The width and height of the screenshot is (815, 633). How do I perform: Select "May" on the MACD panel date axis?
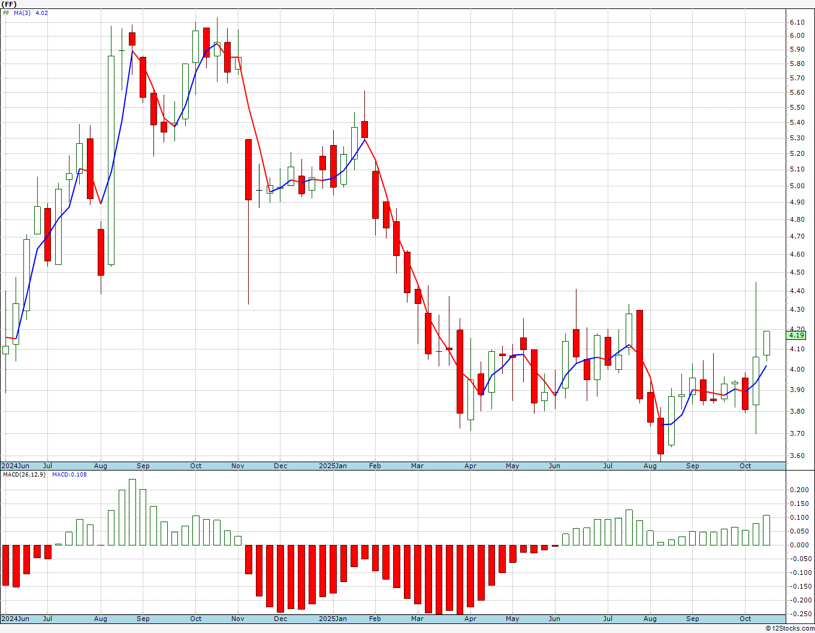click(x=512, y=619)
